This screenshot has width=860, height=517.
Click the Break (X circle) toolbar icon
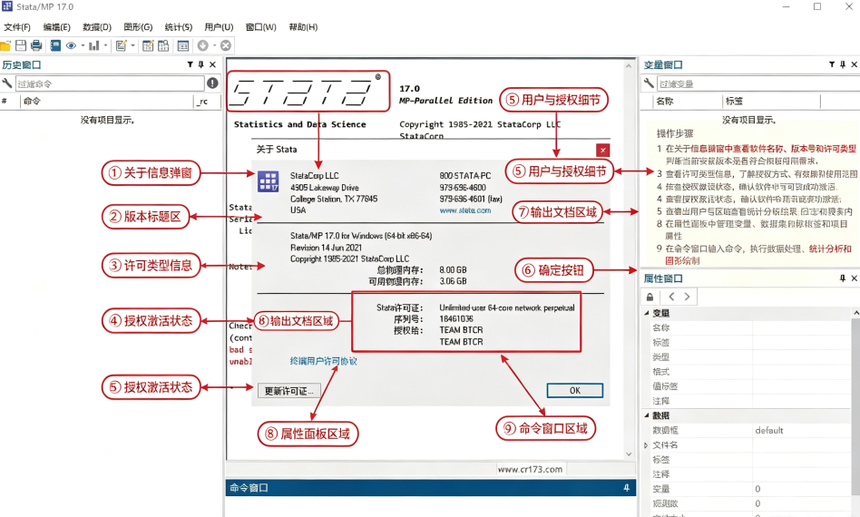(x=225, y=45)
